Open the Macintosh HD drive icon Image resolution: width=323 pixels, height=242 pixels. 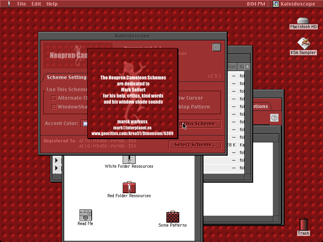303,21
